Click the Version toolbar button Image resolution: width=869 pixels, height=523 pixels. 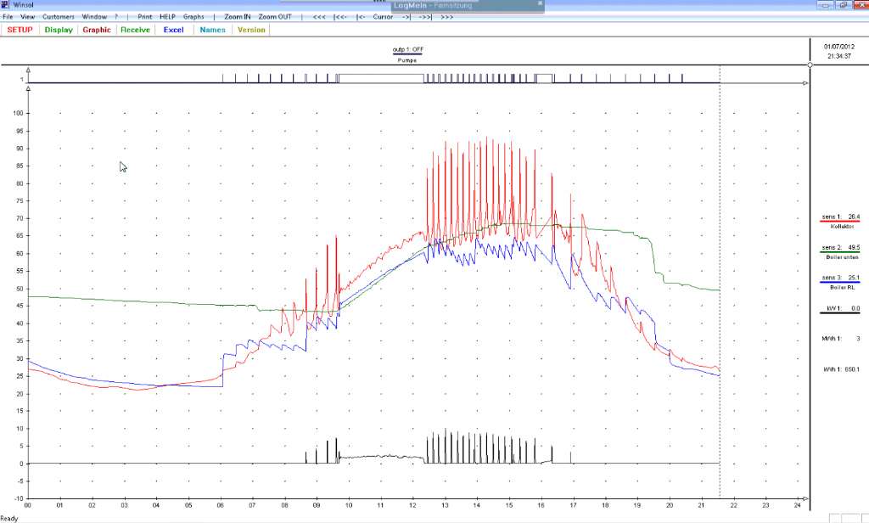pos(251,30)
